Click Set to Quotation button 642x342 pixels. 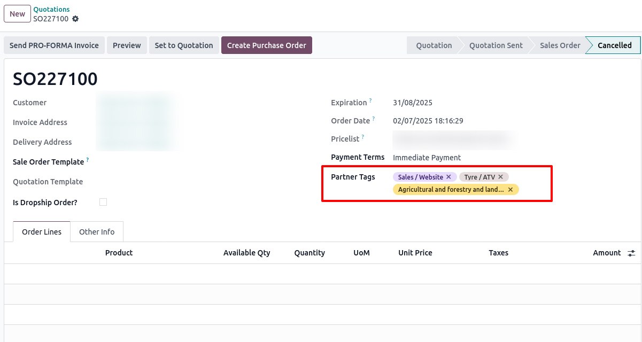pyautogui.click(x=184, y=45)
